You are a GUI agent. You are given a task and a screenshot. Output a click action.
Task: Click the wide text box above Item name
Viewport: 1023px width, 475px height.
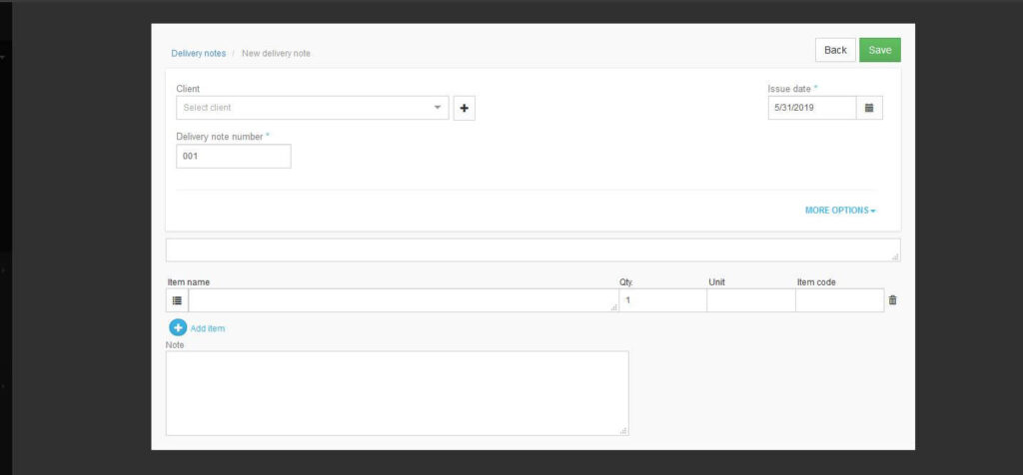[533, 250]
